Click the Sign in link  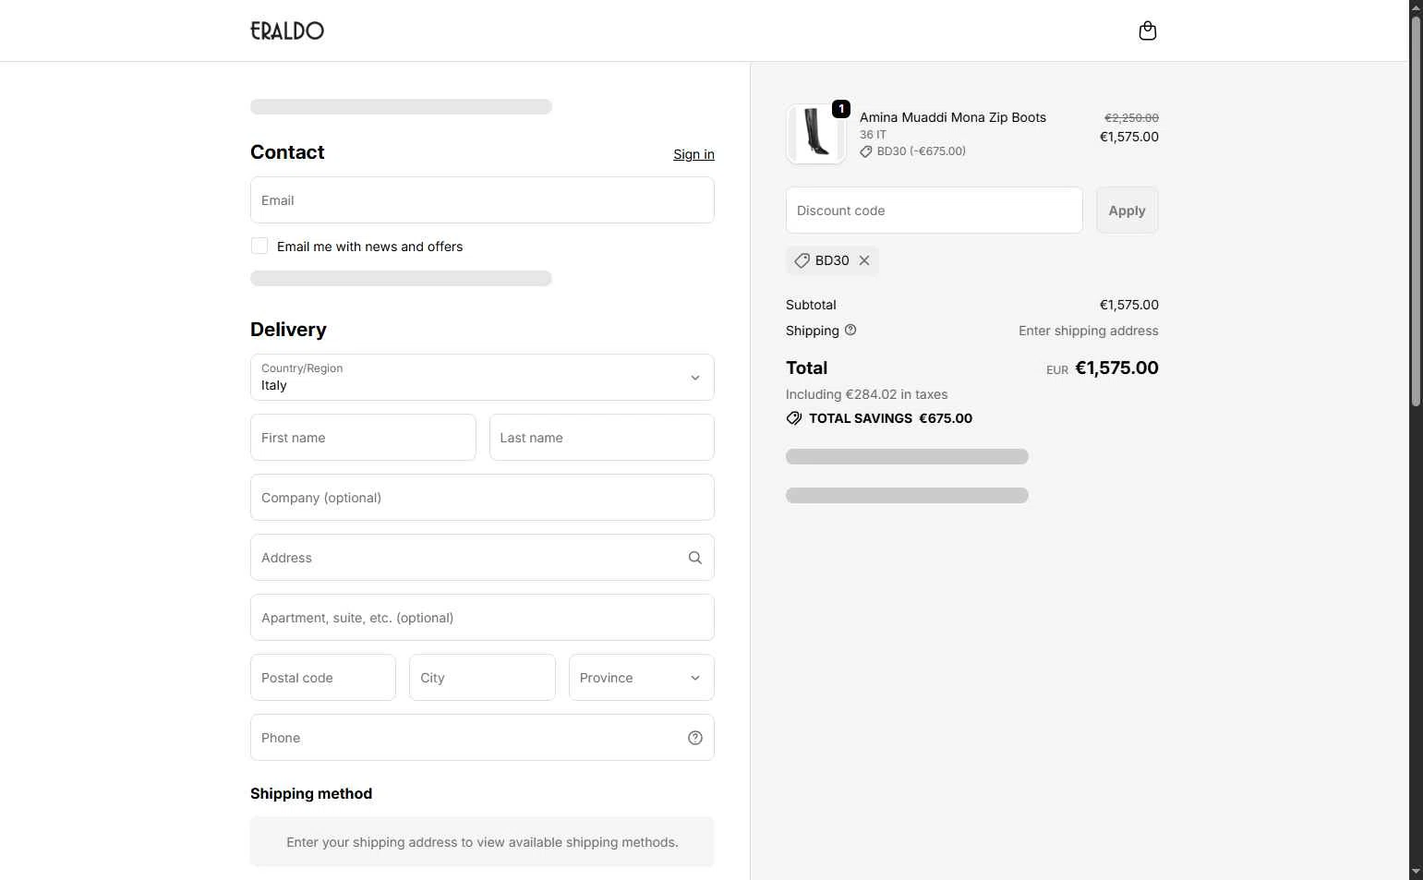pyautogui.click(x=693, y=154)
